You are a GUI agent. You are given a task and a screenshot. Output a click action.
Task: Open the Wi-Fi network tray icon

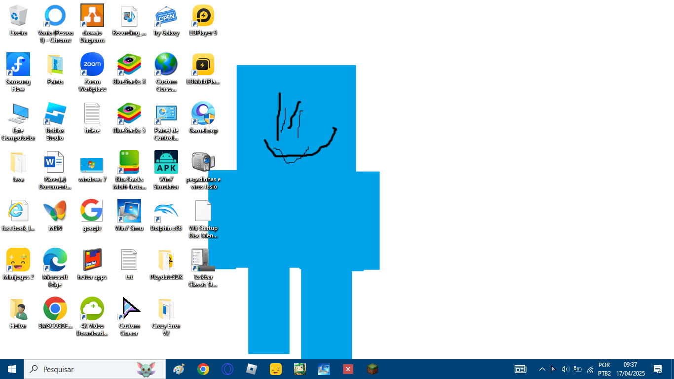pyautogui.click(x=590, y=369)
